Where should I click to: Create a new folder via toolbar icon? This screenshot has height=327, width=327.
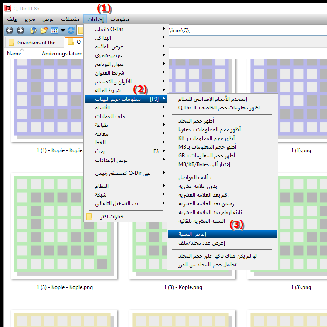coord(44,31)
